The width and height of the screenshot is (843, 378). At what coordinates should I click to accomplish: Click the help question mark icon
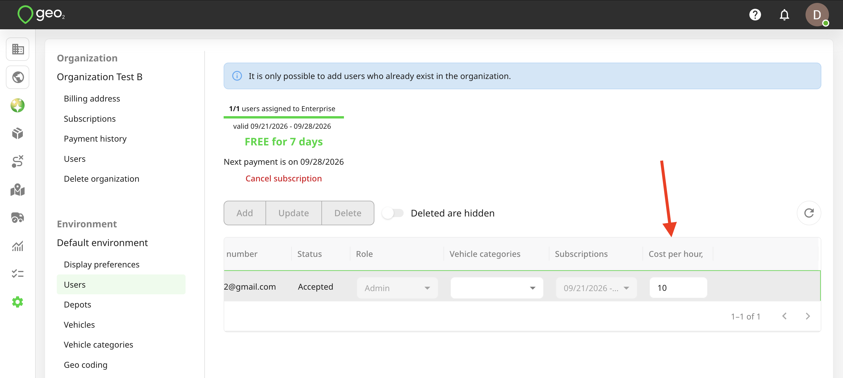click(755, 15)
